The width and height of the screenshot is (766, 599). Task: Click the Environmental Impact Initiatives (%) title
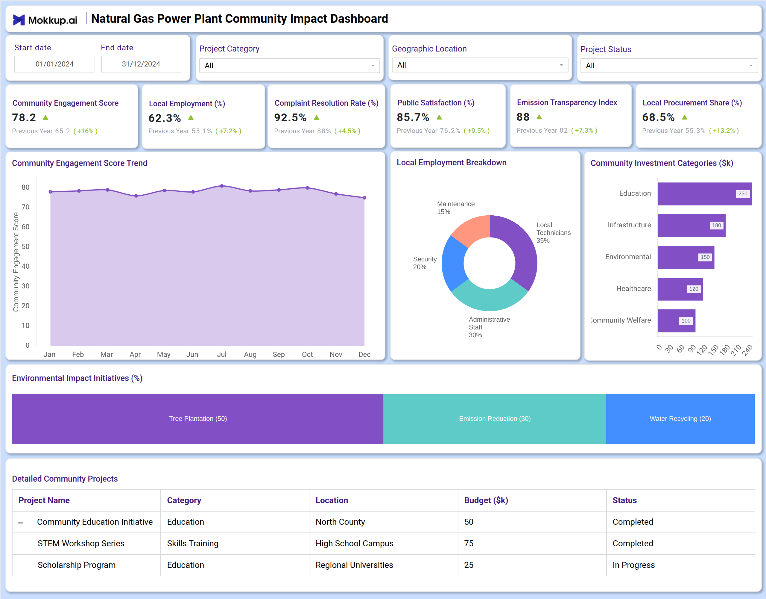77,378
